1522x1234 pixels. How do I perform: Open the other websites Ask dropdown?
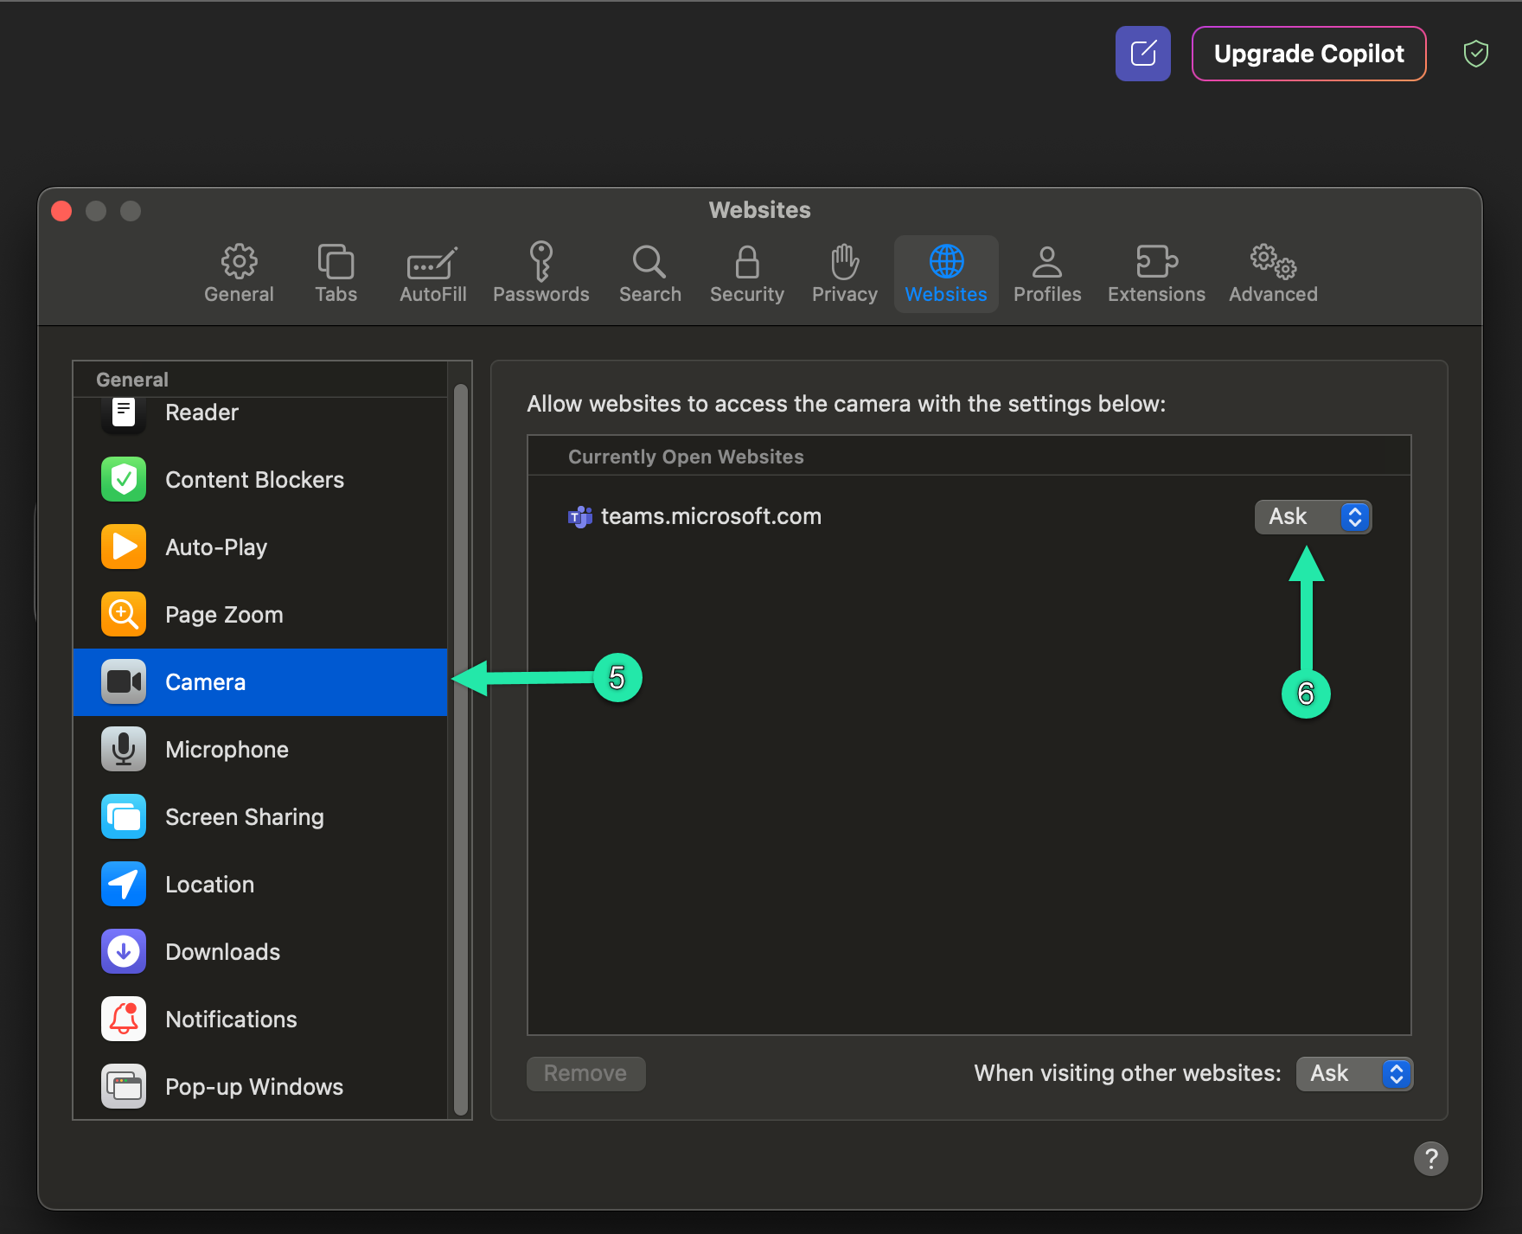tap(1354, 1074)
